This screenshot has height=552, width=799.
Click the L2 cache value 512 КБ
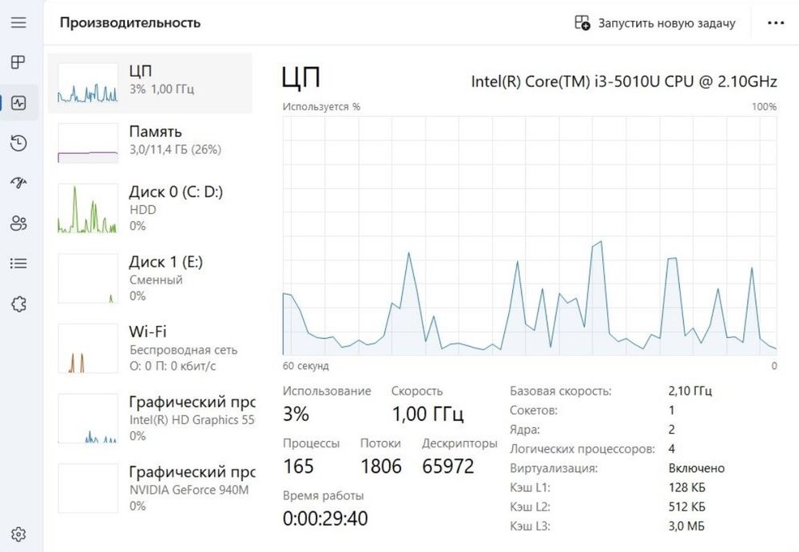687,506
